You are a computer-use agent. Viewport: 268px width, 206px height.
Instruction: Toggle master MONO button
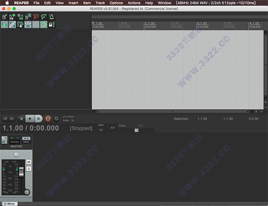(x=26, y=140)
